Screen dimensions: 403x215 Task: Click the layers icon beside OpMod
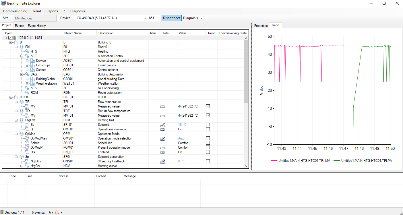click(x=21, y=134)
